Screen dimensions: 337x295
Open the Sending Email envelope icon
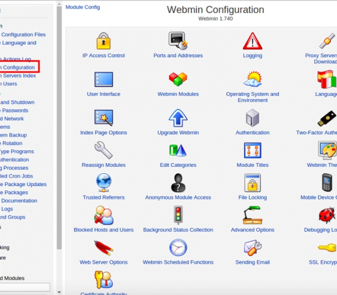tap(253, 247)
